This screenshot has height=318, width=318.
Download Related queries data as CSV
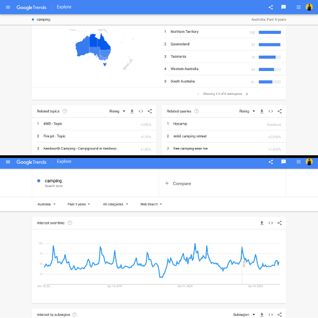tap(262, 111)
